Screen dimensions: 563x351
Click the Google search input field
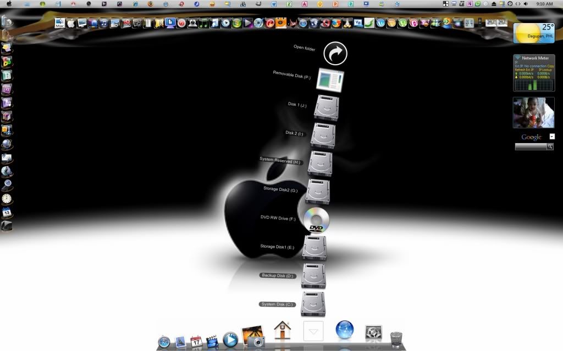(x=531, y=146)
